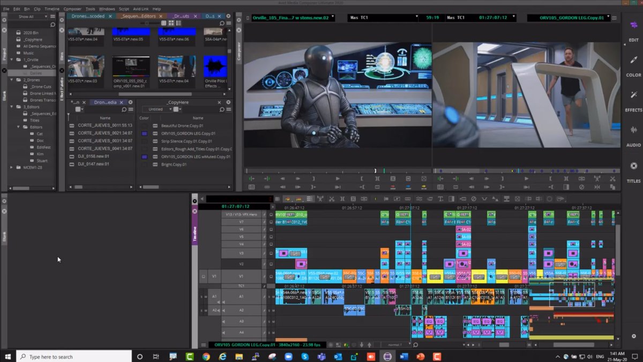
Task: Click the source monitor blue replace arrow
Action: [408, 187]
